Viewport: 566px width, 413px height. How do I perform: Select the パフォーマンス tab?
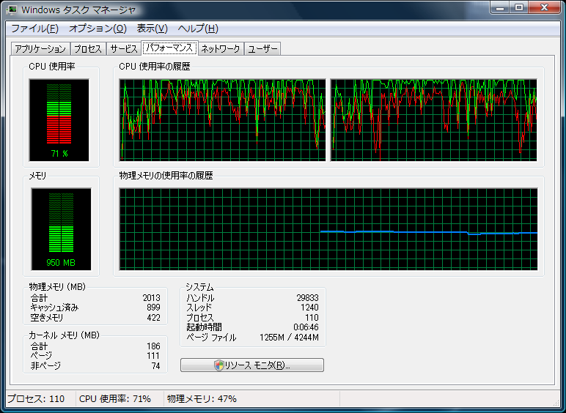click(x=169, y=48)
